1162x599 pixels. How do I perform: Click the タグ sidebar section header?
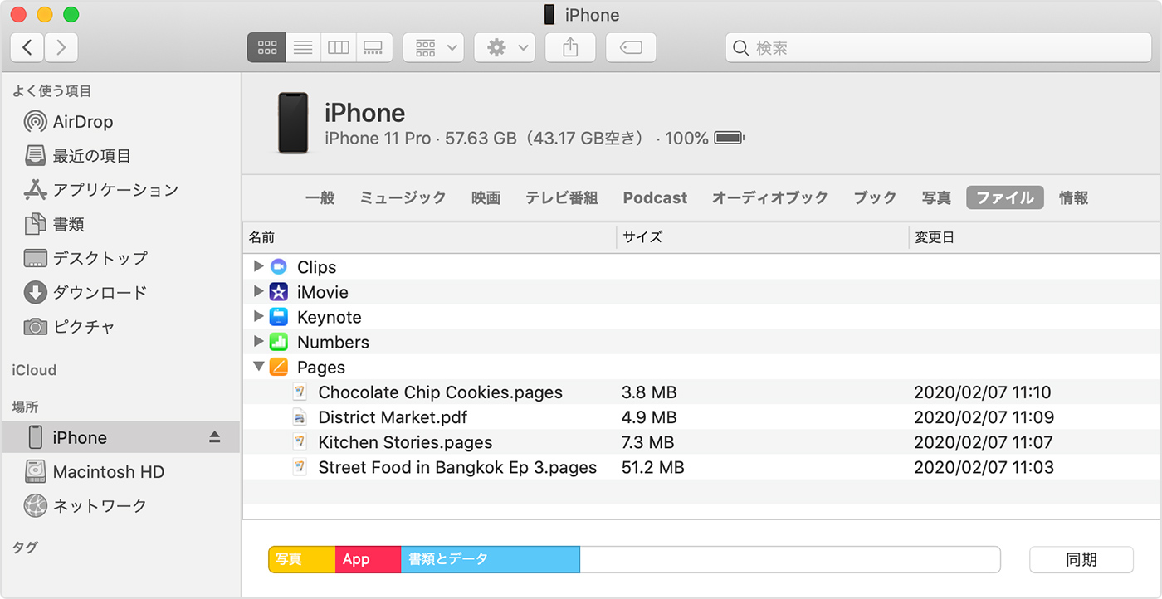tap(25, 547)
